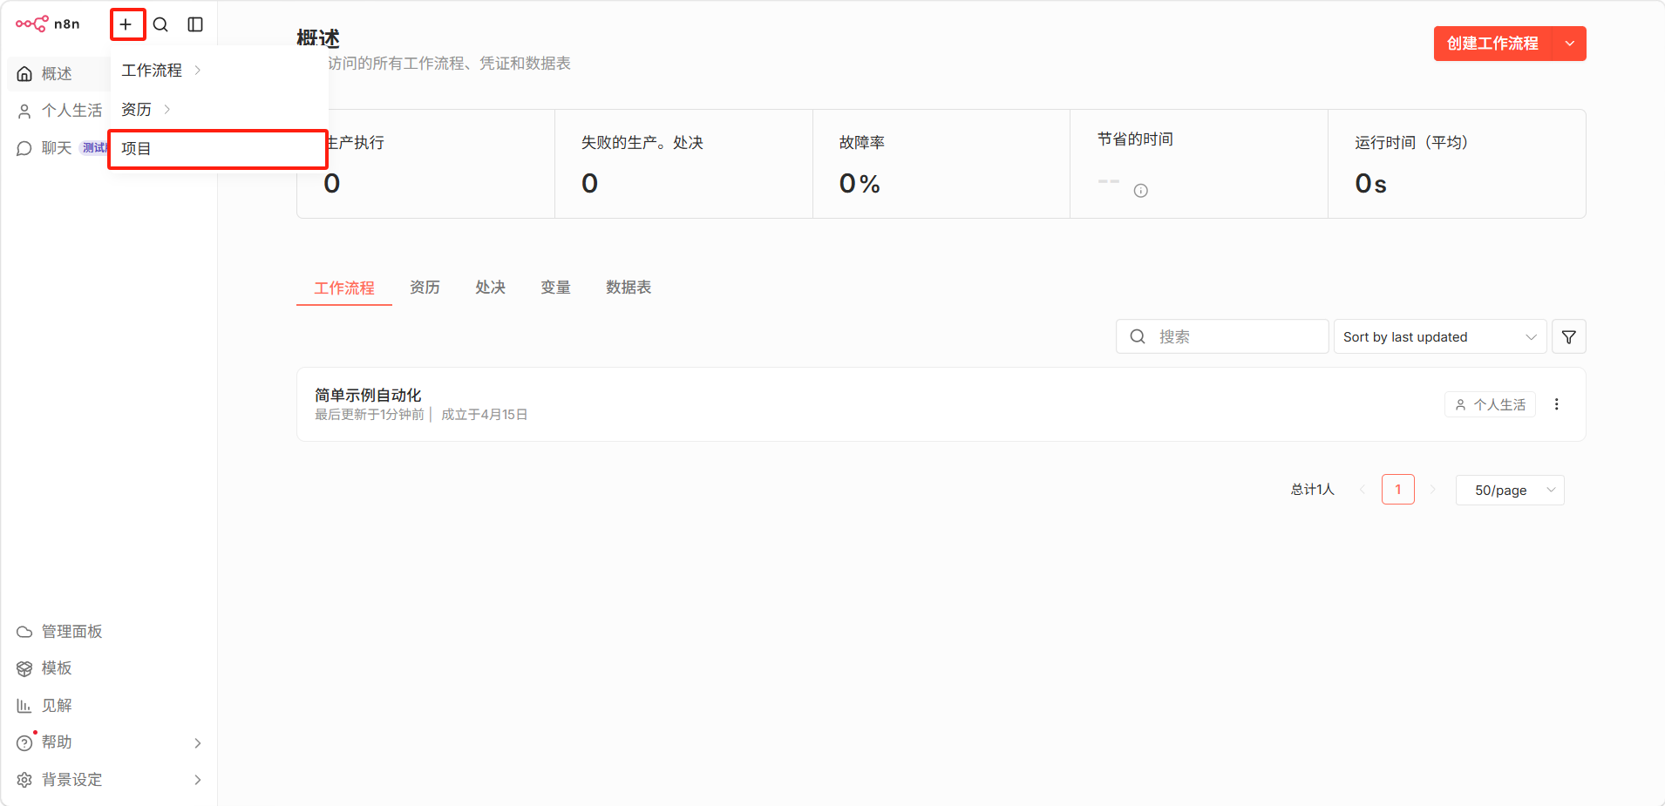Open three-dot menu for 简单示例自动化
The width and height of the screenshot is (1665, 806).
tap(1556, 404)
